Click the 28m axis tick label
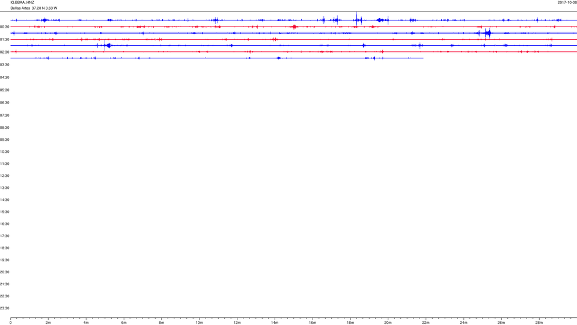The image size is (577, 325). pos(539,323)
